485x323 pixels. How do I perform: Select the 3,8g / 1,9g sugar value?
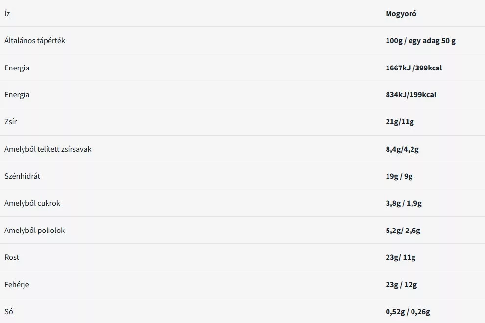[x=404, y=203]
